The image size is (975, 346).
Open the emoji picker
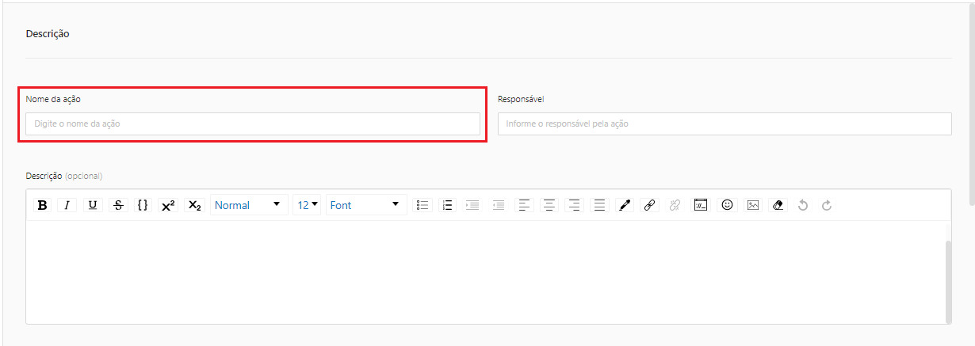pos(726,205)
